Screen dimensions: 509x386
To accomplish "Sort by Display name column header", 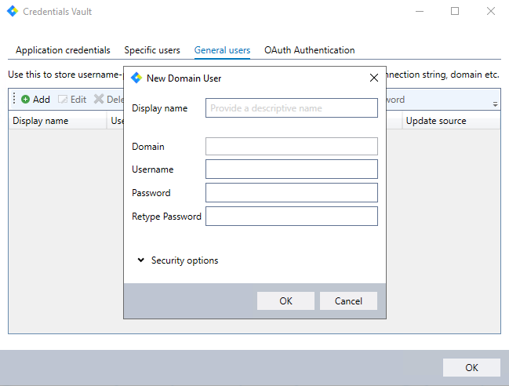I will (x=57, y=121).
